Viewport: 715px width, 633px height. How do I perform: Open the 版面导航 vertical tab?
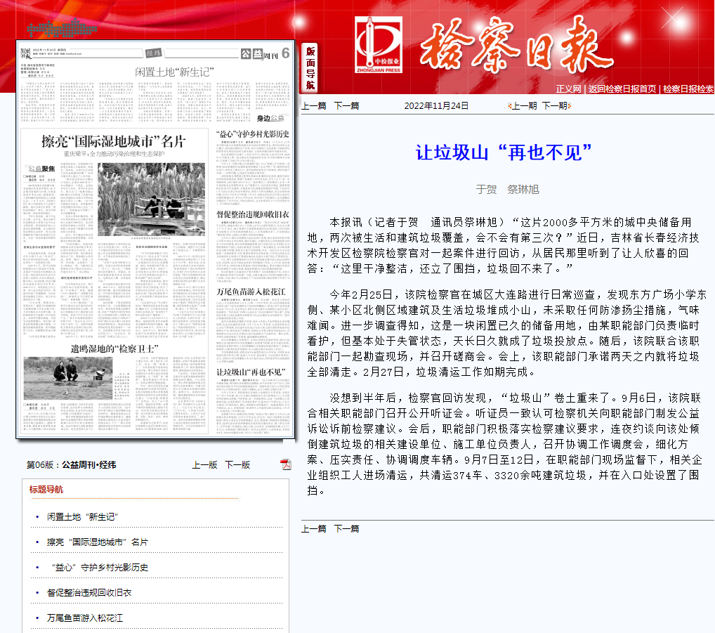click(x=310, y=67)
